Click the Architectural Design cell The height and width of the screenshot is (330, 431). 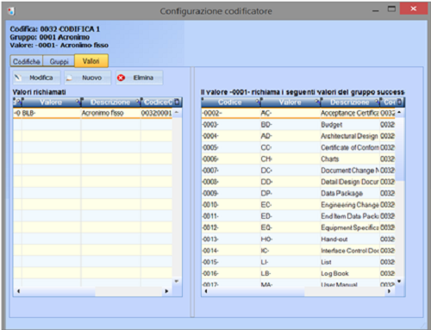pyautogui.click(x=350, y=136)
